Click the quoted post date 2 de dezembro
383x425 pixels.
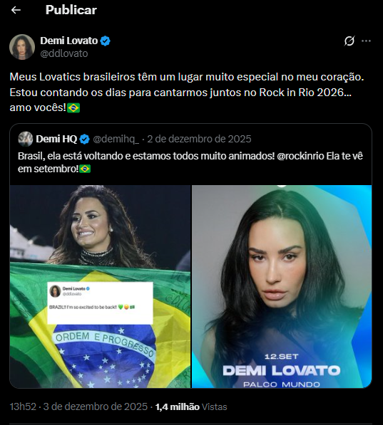199,139
